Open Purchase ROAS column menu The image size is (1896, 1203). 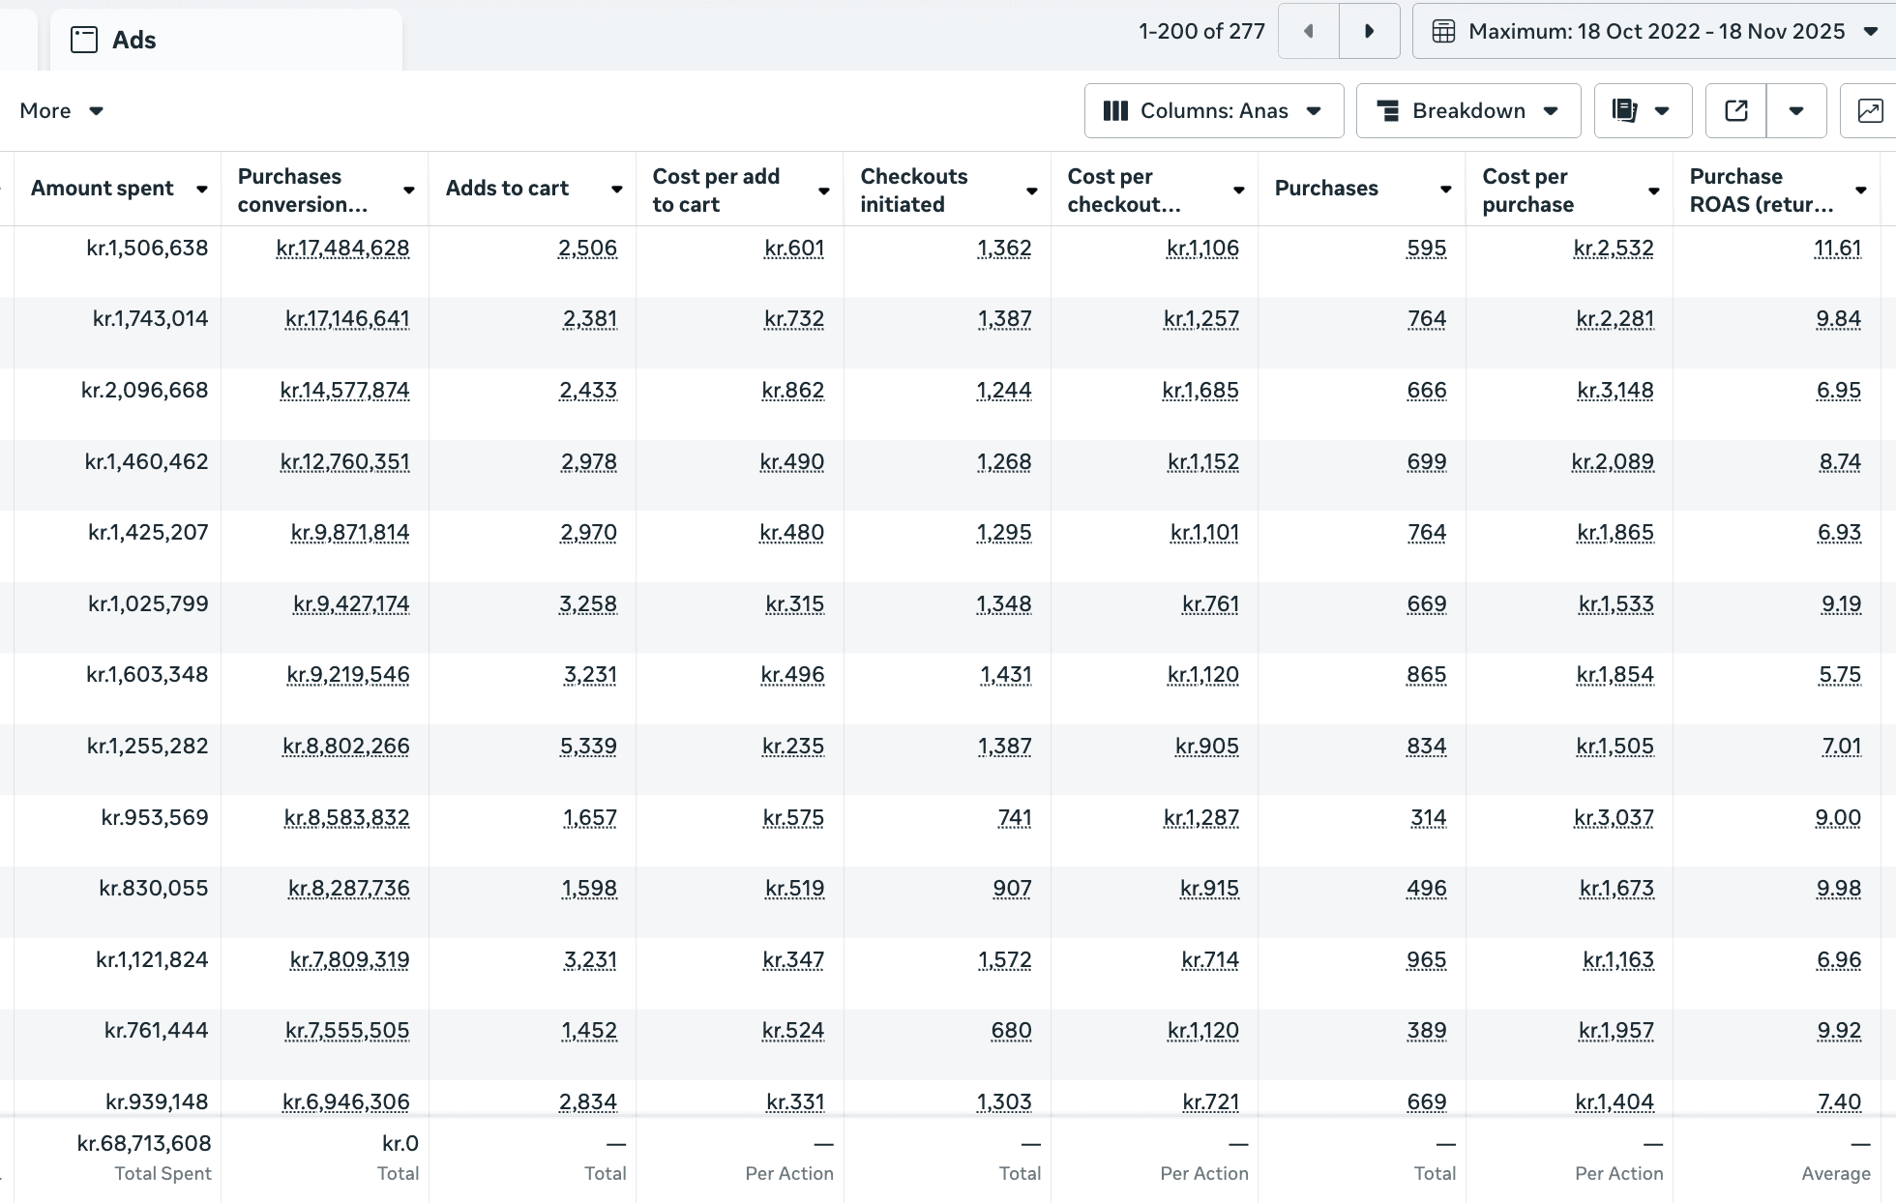[1860, 190]
